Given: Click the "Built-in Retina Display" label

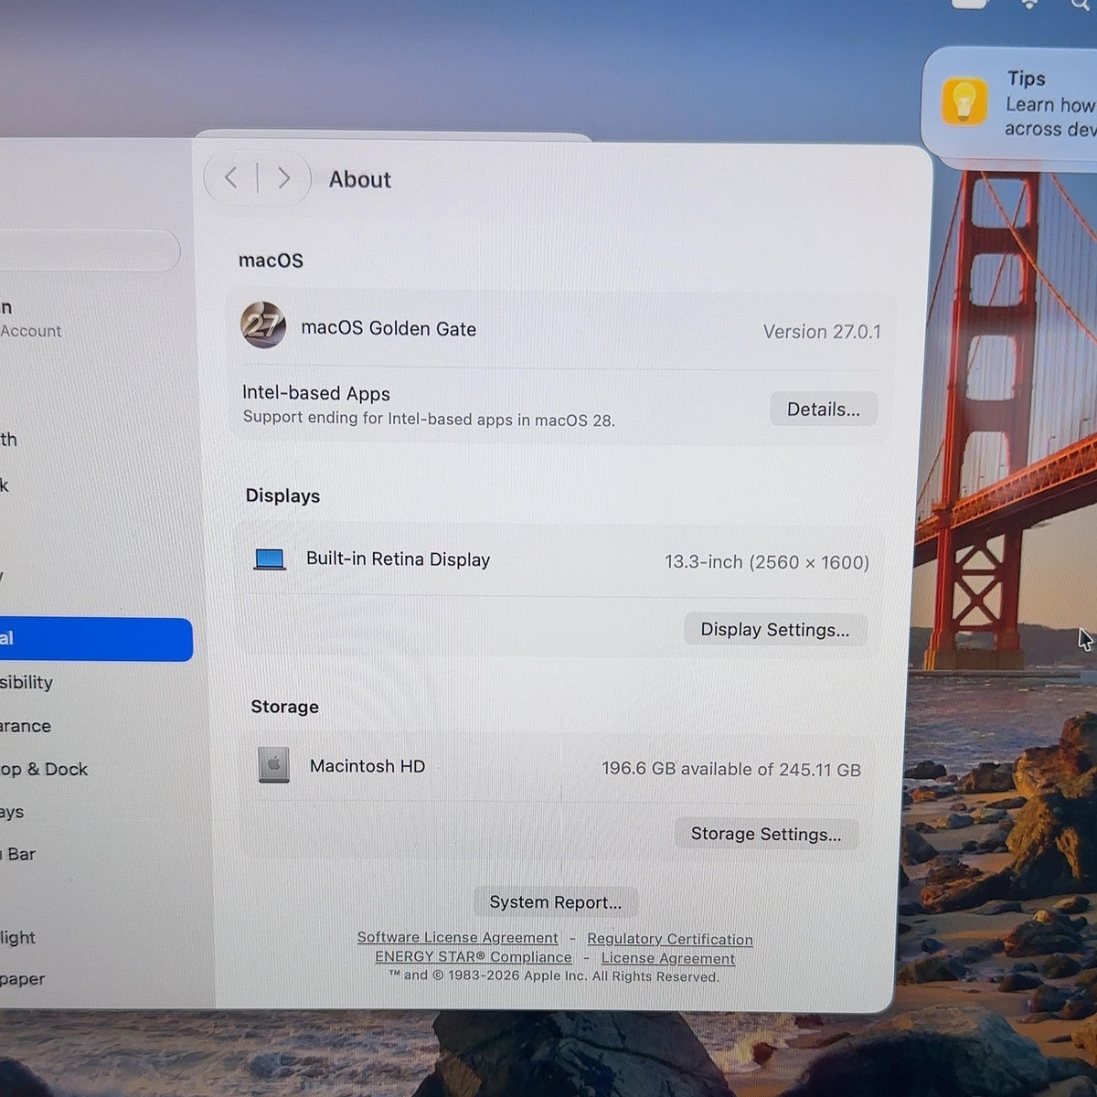Looking at the screenshot, I should (x=398, y=559).
